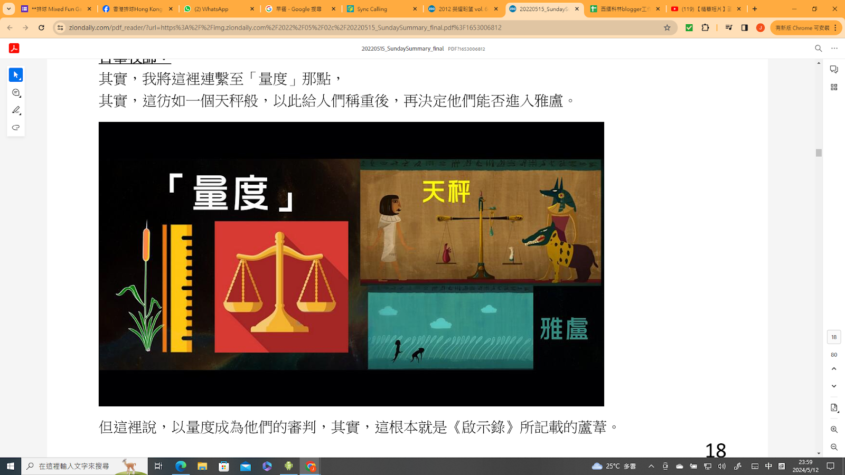Image resolution: width=845 pixels, height=475 pixels.
Task: Select the add comment tool
Action: pyautogui.click(x=16, y=93)
